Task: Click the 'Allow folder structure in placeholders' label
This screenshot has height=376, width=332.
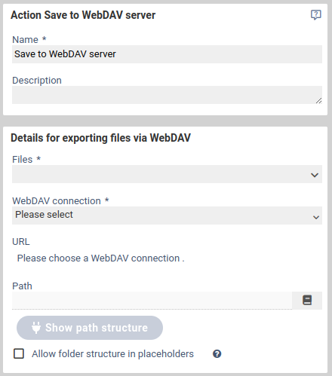Action: pyautogui.click(x=112, y=353)
